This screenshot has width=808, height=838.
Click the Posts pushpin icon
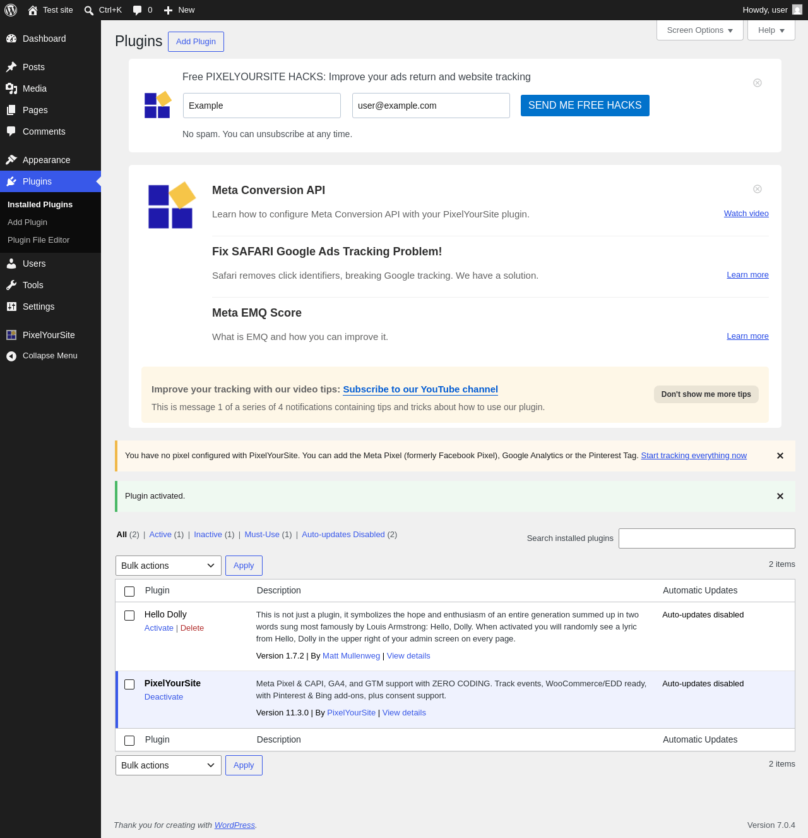click(11, 67)
